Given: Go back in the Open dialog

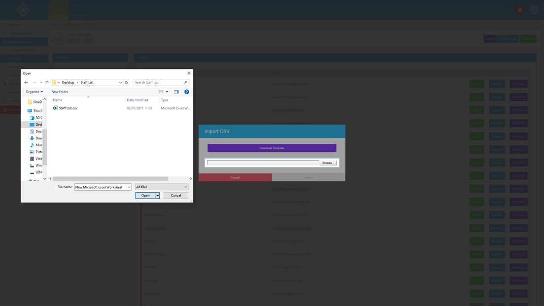Looking at the screenshot, I should click(x=26, y=83).
